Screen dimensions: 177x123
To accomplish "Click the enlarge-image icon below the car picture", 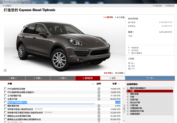I will (5, 70).
